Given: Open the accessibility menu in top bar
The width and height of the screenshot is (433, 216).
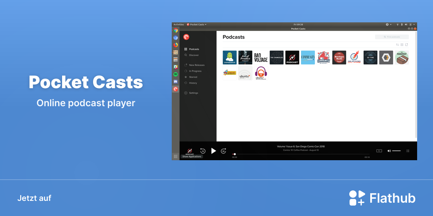Looking at the screenshot, I should coord(388,24).
